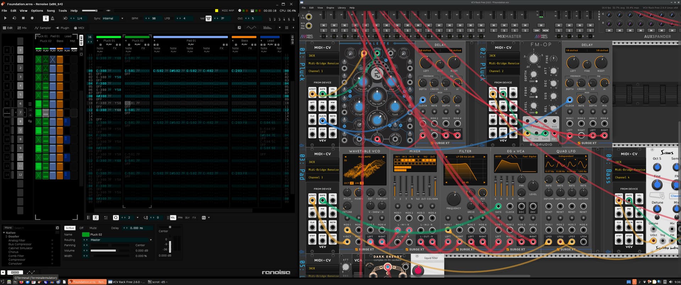Show the spectrum analyzer view icon
The width and height of the screenshot is (681, 285).
click(x=267, y=28)
